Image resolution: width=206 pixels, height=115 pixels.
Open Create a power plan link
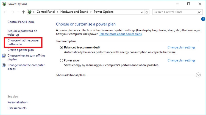pos(21,50)
